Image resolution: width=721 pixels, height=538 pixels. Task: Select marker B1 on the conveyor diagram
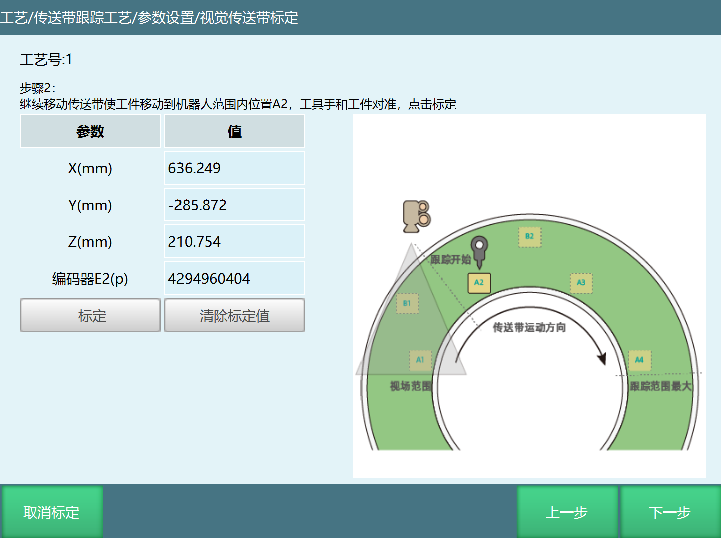(x=407, y=303)
